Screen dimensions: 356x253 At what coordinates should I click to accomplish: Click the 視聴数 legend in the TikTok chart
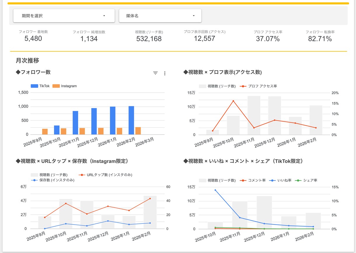(x=217, y=180)
